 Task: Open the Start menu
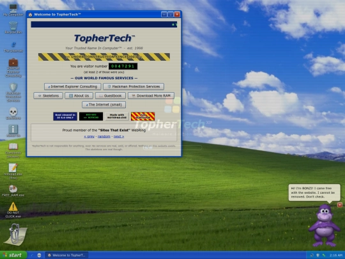click(x=13, y=255)
